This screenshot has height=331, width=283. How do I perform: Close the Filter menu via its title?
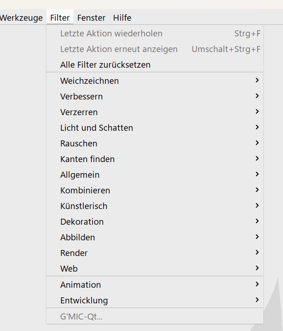[x=60, y=18]
